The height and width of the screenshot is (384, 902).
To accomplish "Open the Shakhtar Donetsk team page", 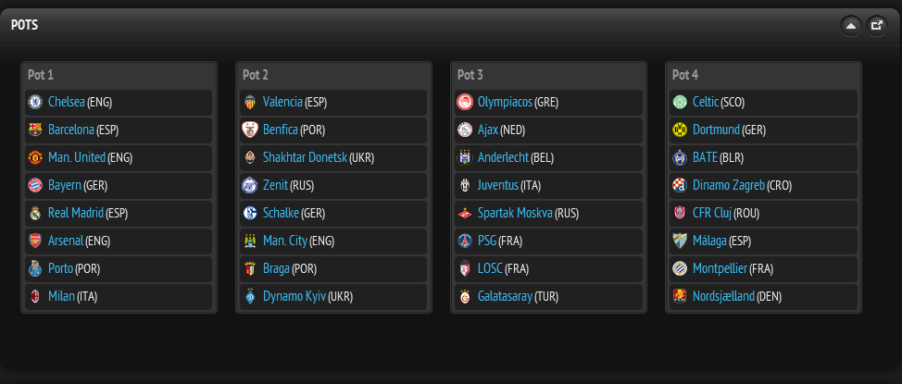I will [x=305, y=157].
